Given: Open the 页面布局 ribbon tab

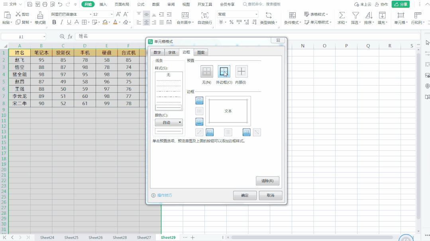Looking at the screenshot, I should (x=122, y=4).
